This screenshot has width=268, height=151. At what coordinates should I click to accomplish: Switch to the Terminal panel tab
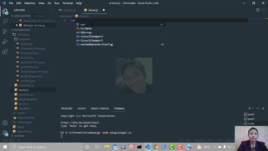119,108
